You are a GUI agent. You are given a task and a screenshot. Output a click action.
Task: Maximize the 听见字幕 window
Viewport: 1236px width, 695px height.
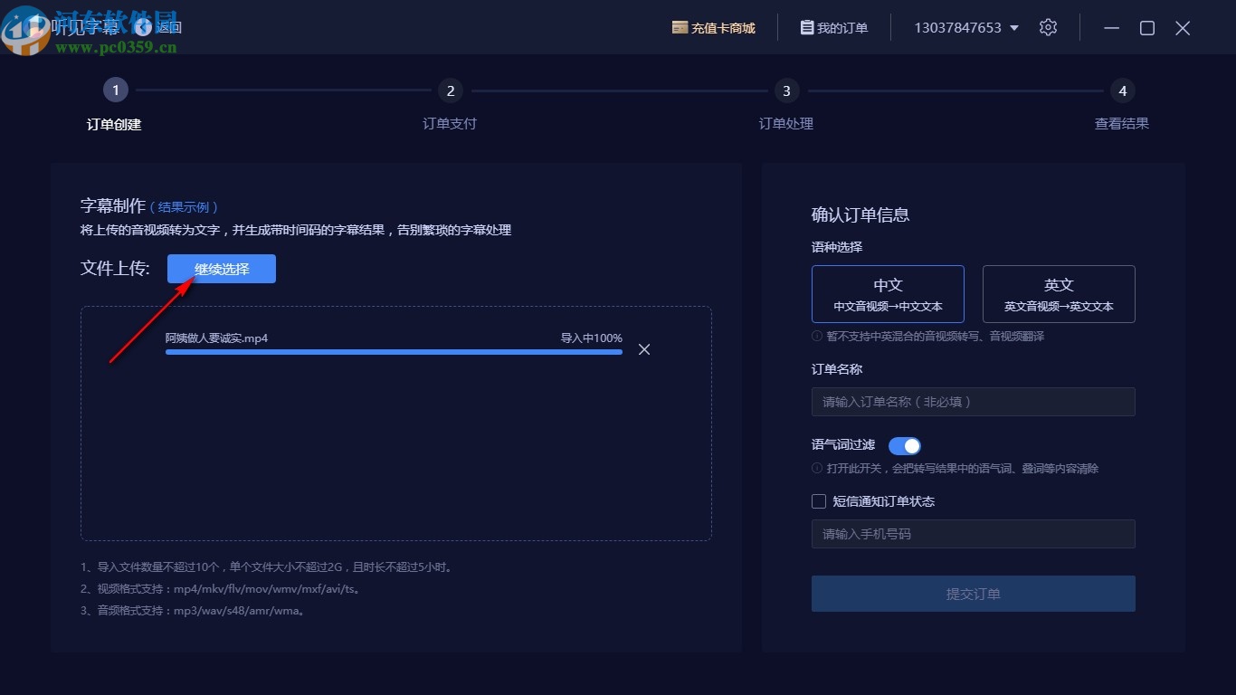click(1147, 28)
